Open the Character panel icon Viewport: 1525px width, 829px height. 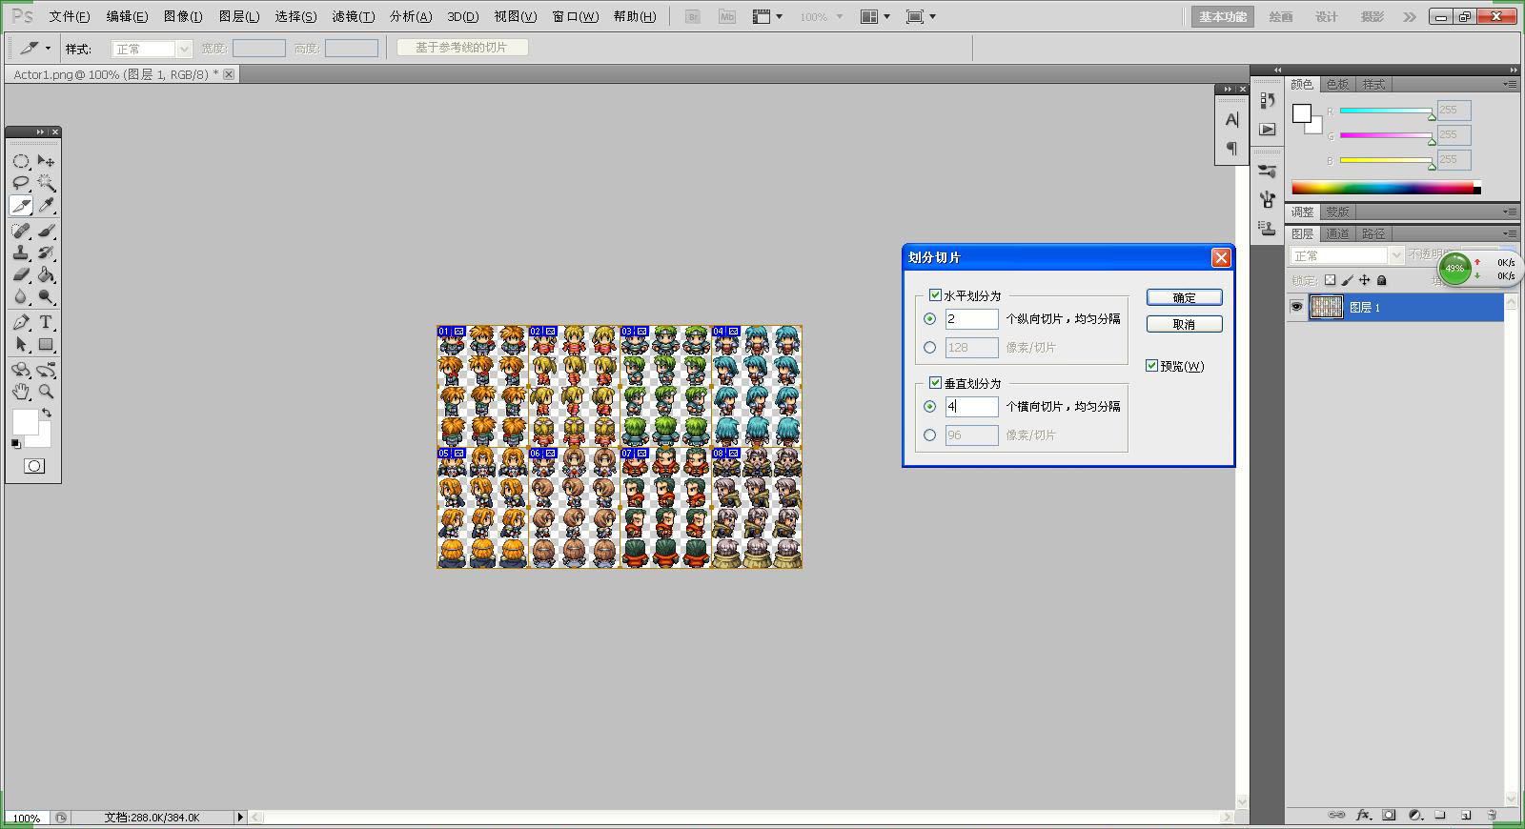(1231, 120)
